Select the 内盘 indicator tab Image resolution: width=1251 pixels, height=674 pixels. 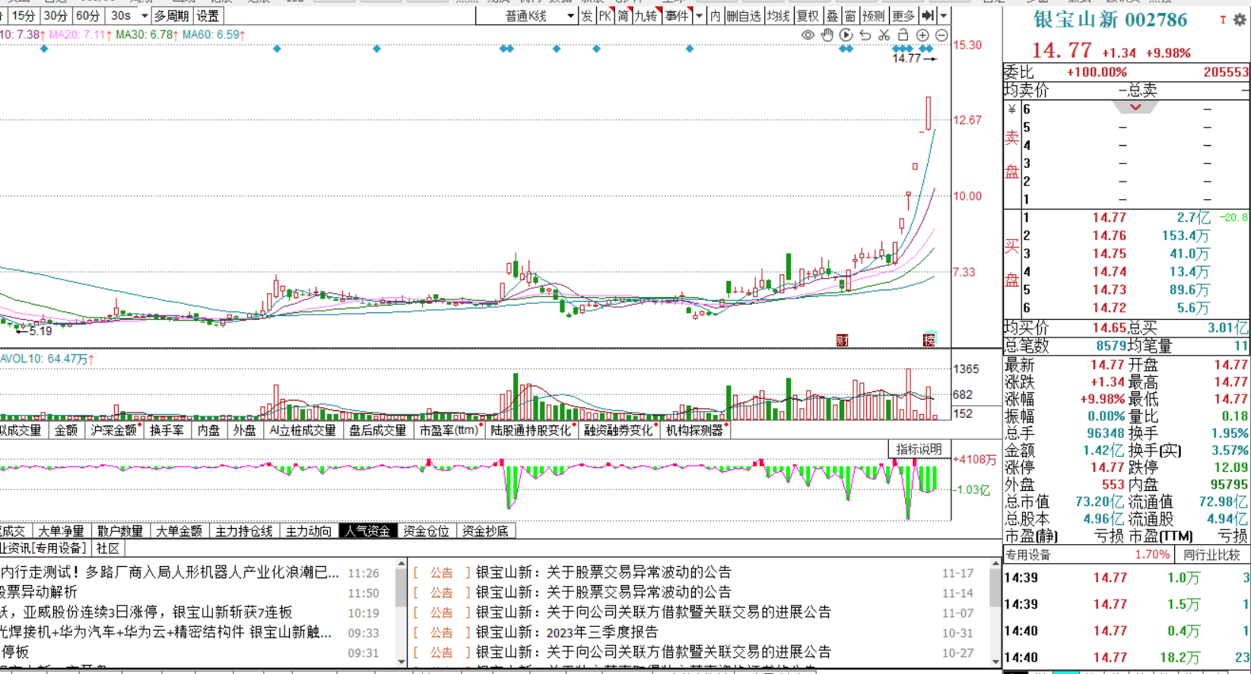(x=208, y=430)
